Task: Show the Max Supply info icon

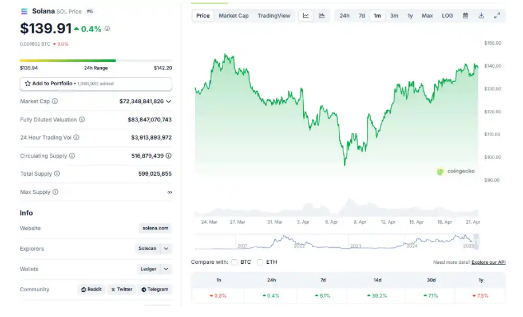Action: click(56, 192)
